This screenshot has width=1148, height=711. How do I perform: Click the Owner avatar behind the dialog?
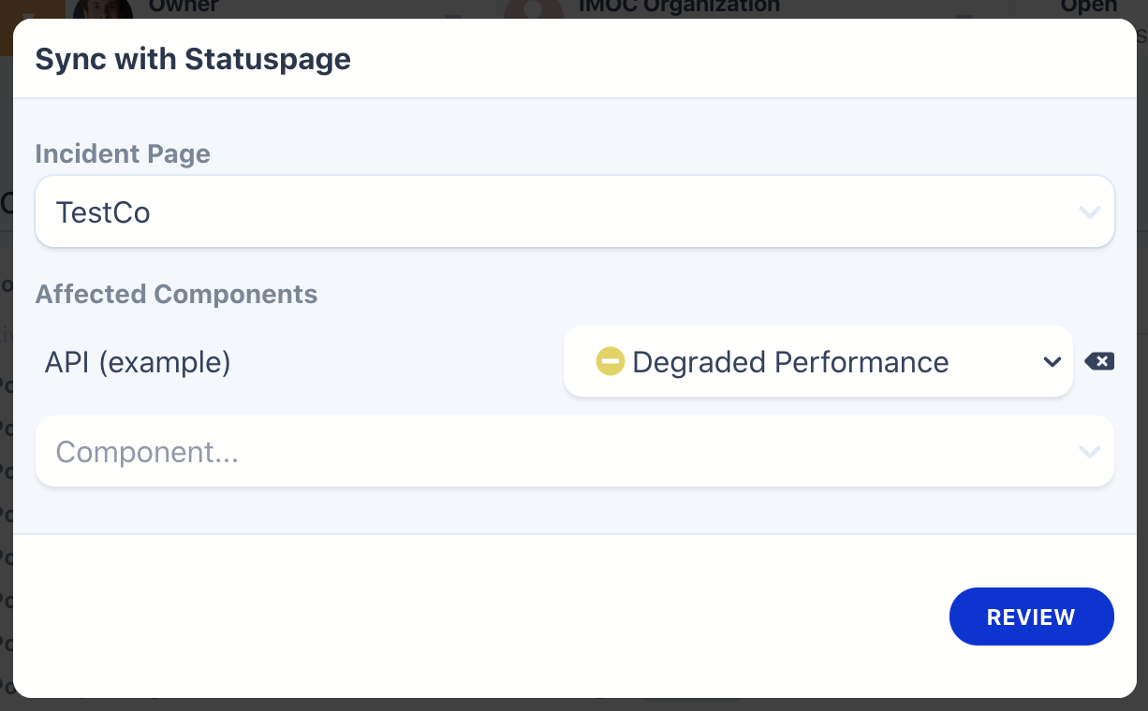102,9
